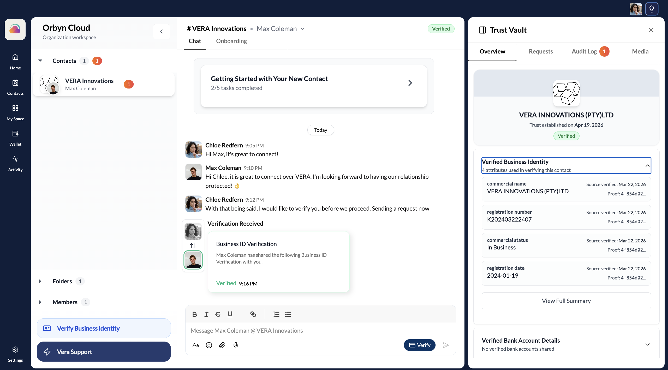This screenshot has height=370, width=668.
Task: Open the emoji picker
Action: pos(209,345)
